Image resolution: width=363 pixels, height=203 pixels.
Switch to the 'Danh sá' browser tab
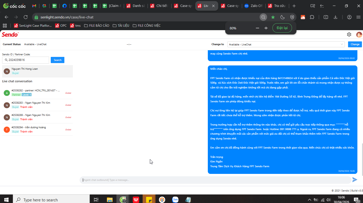click(x=136, y=6)
